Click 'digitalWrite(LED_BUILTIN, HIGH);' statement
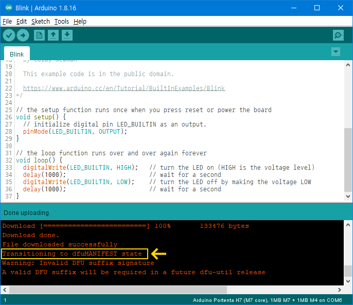Screen dimensions: 353x305 coord(80,168)
